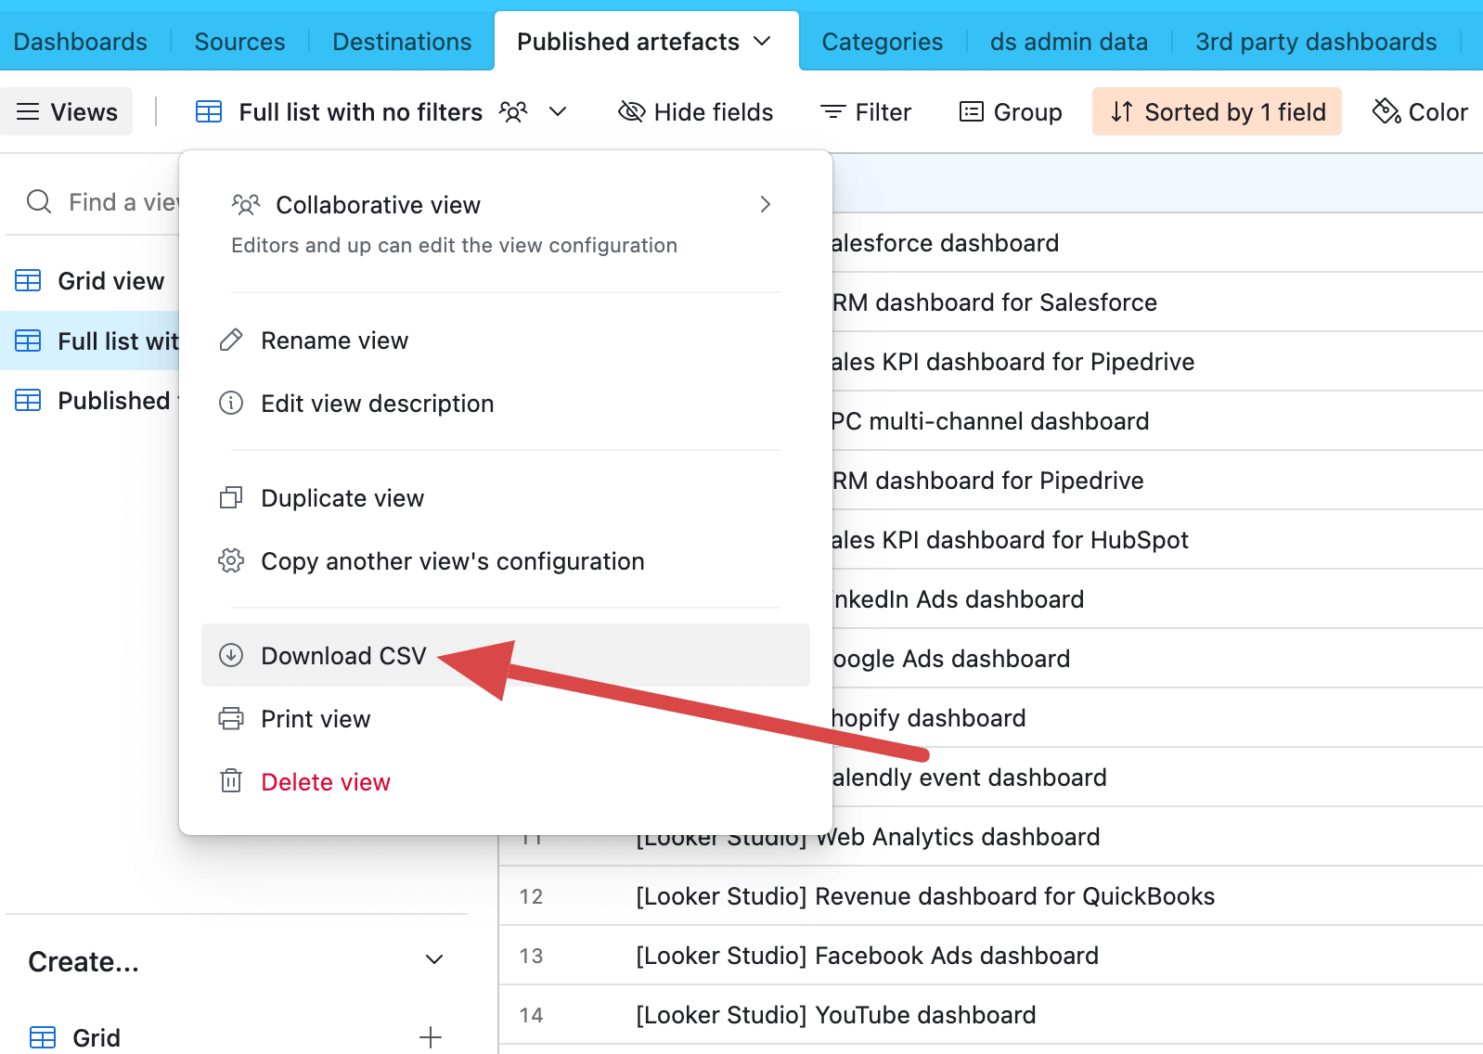
Task: Click the Group list icon
Action: click(x=971, y=112)
